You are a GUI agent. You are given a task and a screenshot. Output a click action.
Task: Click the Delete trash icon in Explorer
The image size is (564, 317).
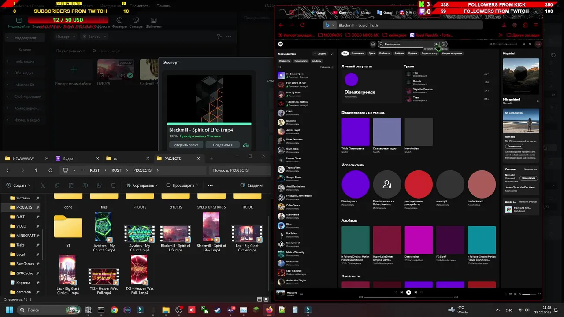pos(113,185)
